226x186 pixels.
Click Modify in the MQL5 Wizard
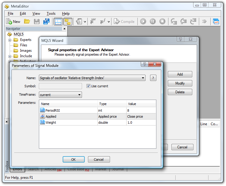point(180,83)
